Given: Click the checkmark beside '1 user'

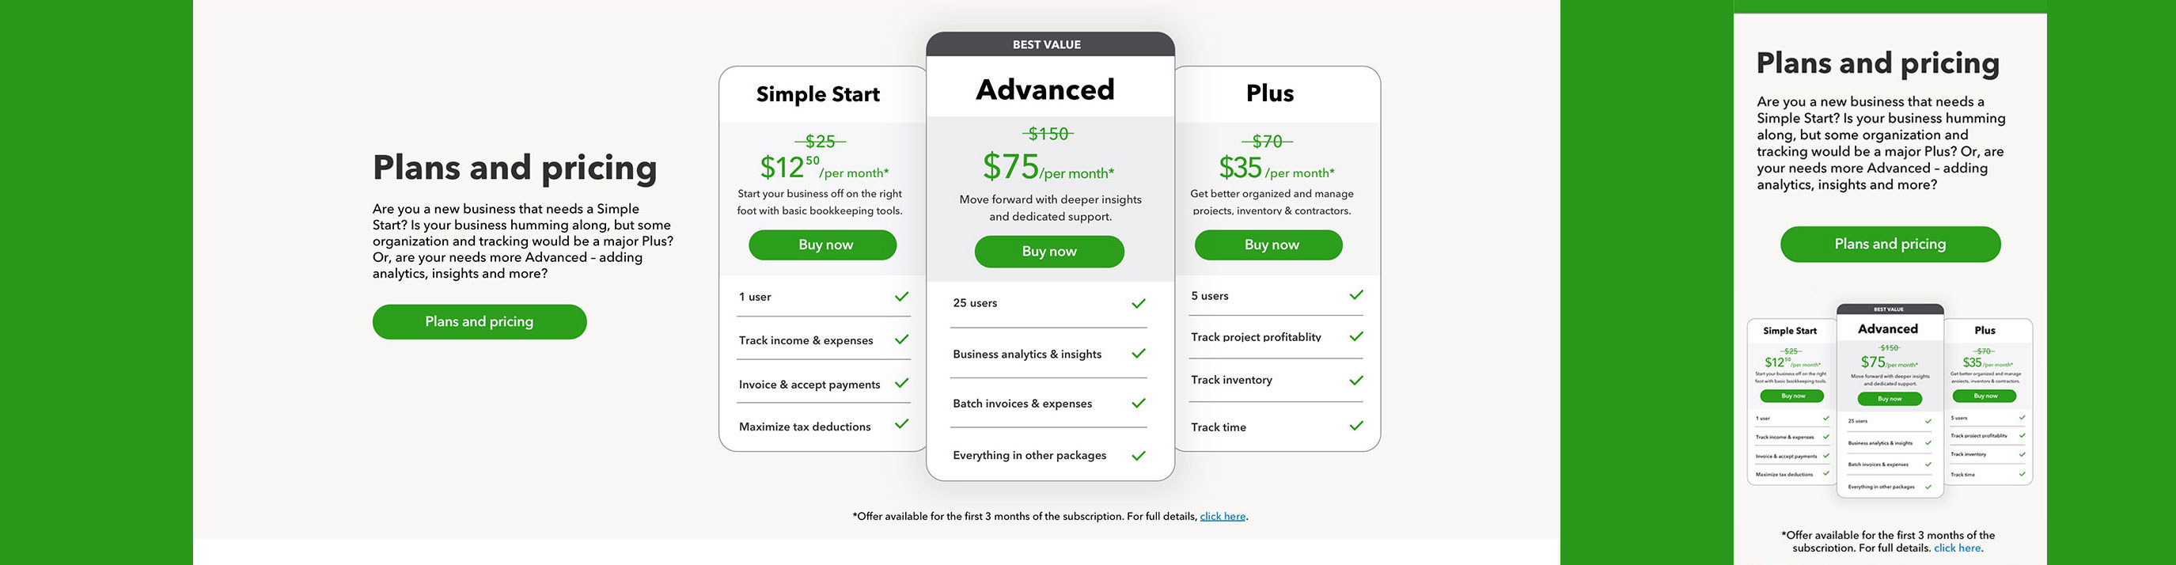Looking at the screenshot, I should click(x=901, y=297).
